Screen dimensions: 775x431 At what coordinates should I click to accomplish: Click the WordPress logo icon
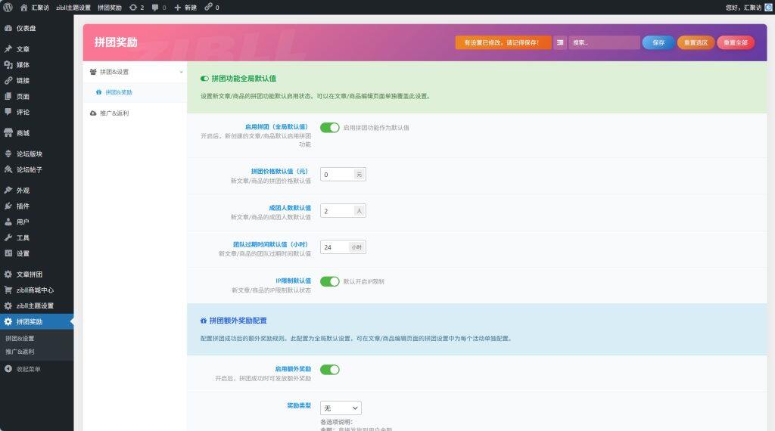point(8,7)
